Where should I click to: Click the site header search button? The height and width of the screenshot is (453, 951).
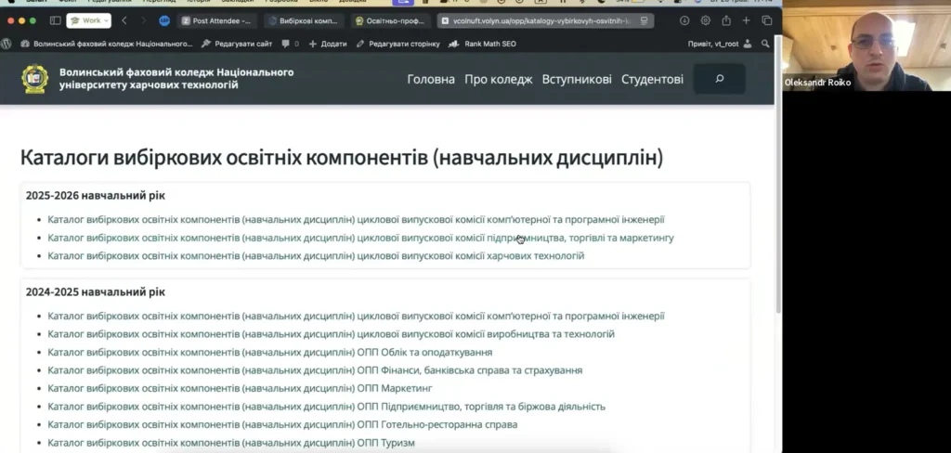coord(720,79)
